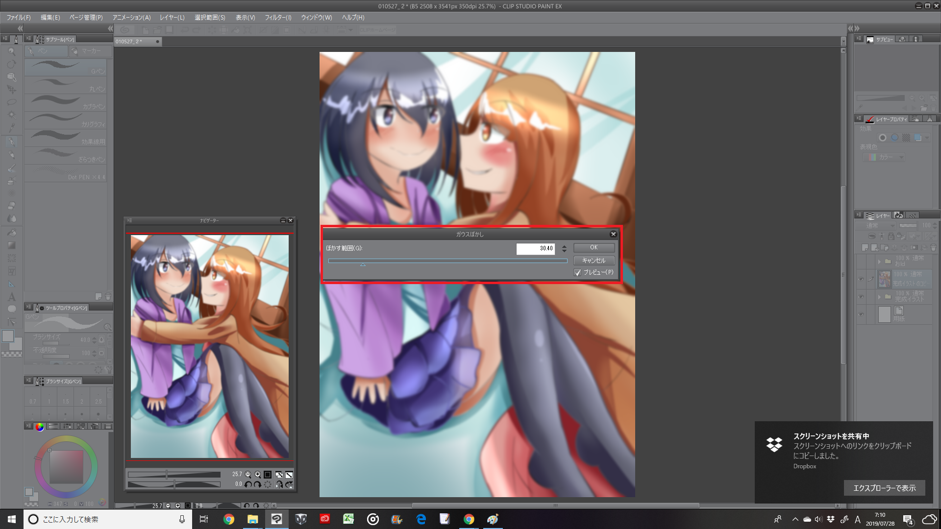
Task: Select the 丸ペン sub tool
Action: tap(66, 85)
